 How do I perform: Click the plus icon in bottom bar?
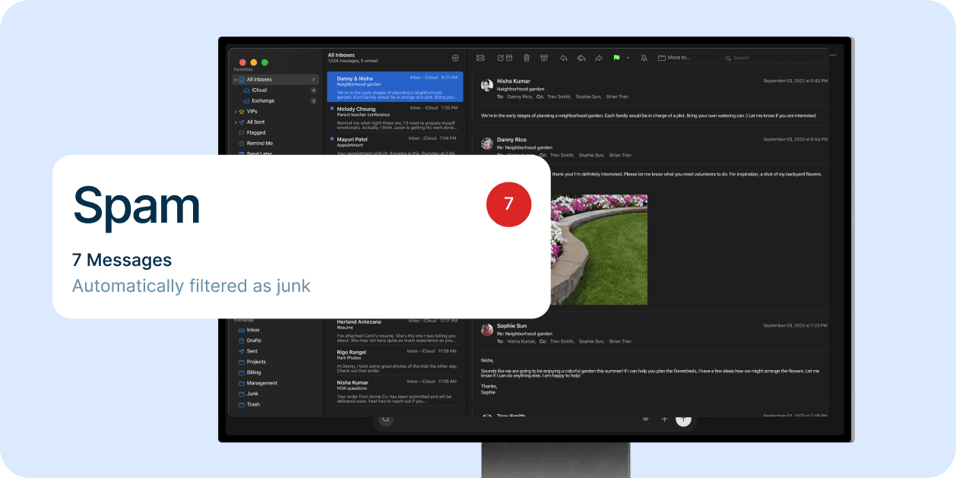(664, 419)
